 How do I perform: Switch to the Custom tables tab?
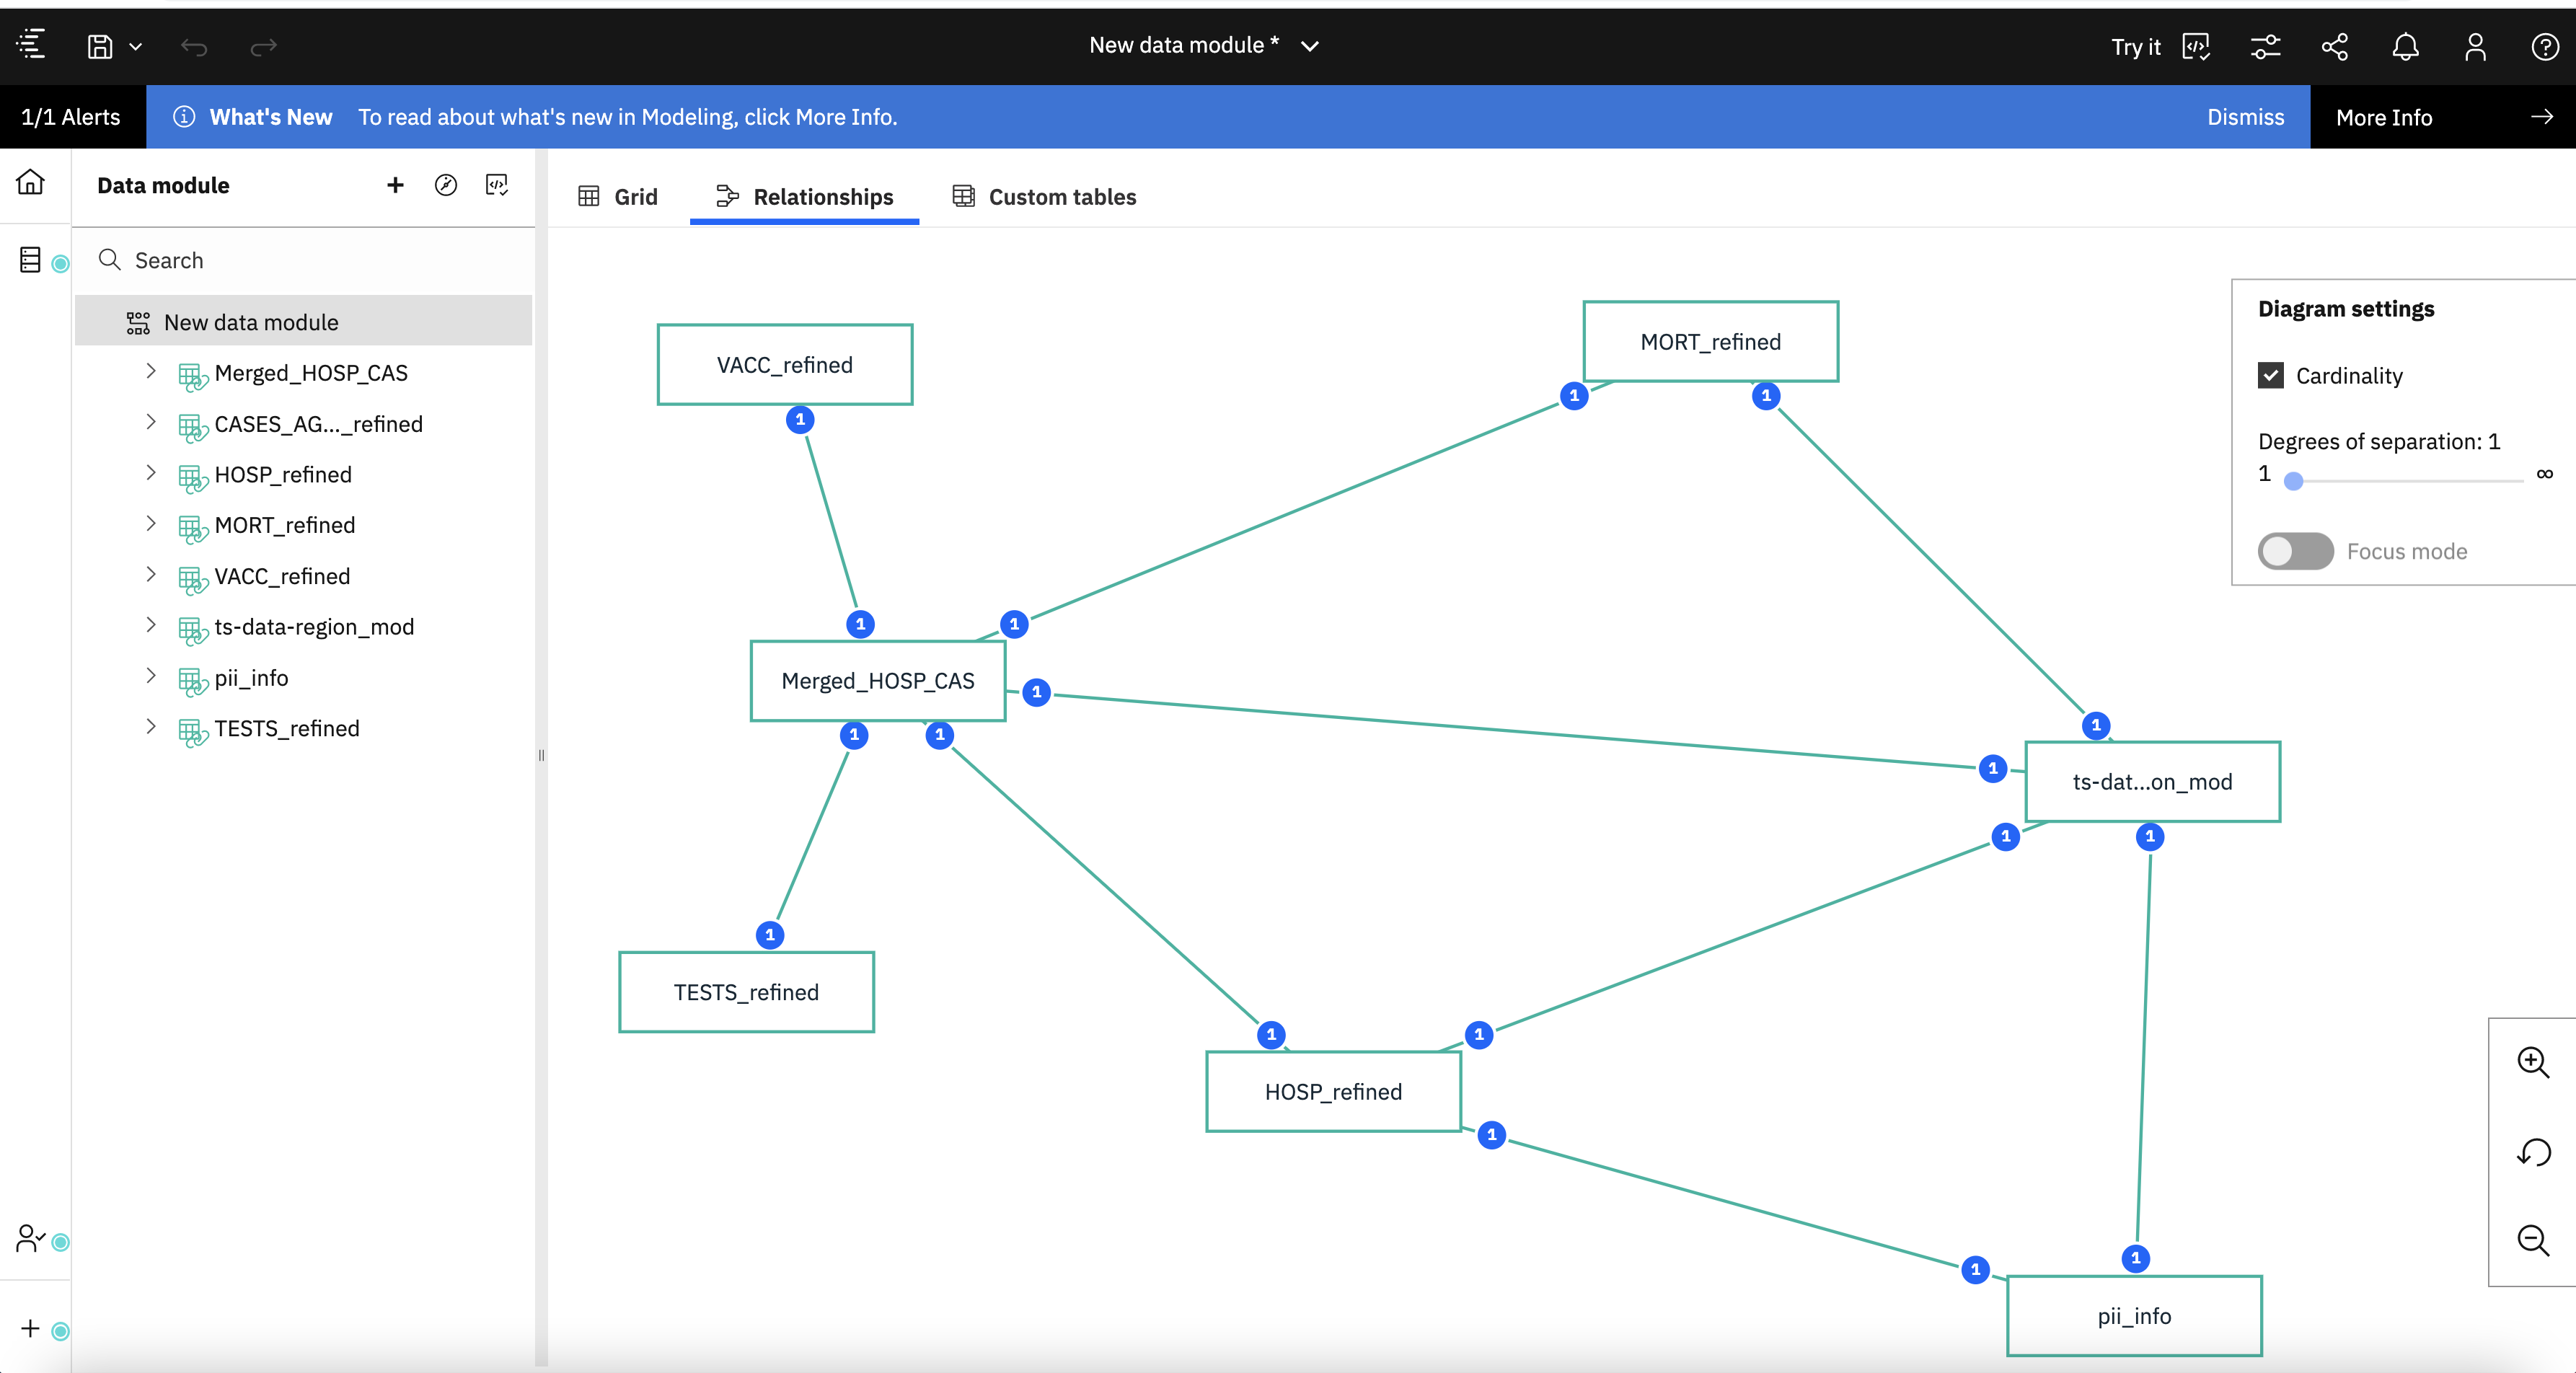pos(1044,197)
